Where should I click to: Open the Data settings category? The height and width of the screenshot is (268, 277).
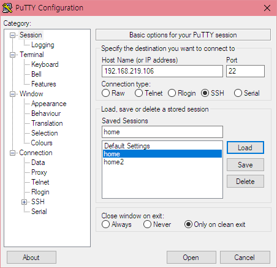tap(38, 163)
